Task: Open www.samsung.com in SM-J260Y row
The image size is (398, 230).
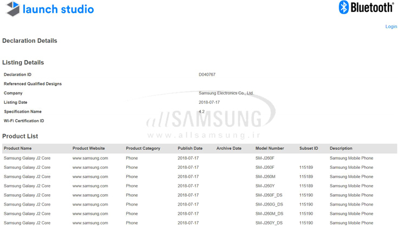Action: [x=90, y=186]
